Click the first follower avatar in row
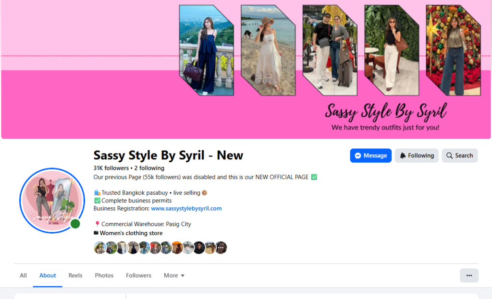Viewport: 492px width, 299px height. (99, 248)
